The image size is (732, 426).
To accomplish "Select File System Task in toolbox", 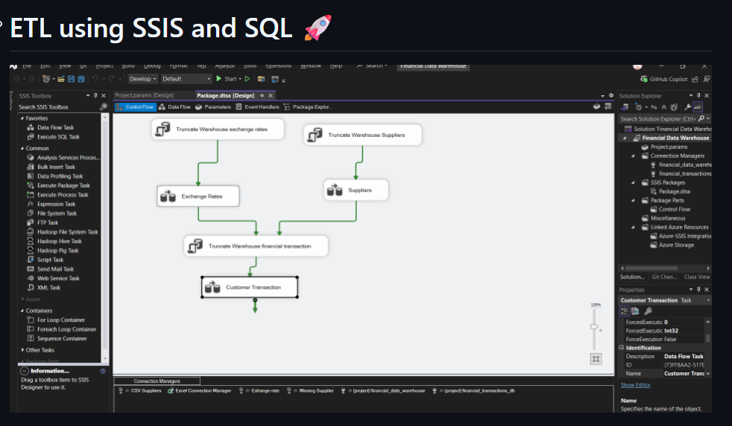I will point(57,213).
